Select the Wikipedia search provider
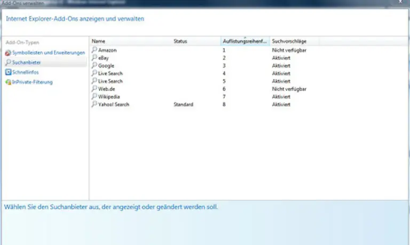Viewport: 410px width, 245px height. point(109,97)
